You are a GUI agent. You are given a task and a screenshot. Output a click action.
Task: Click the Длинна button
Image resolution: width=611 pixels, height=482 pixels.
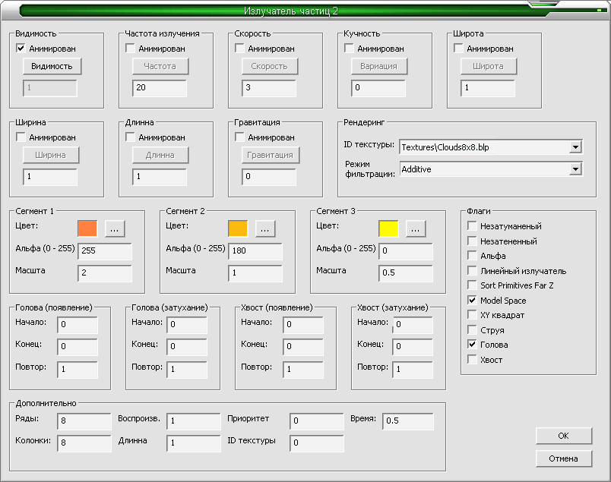click(160, 155)
